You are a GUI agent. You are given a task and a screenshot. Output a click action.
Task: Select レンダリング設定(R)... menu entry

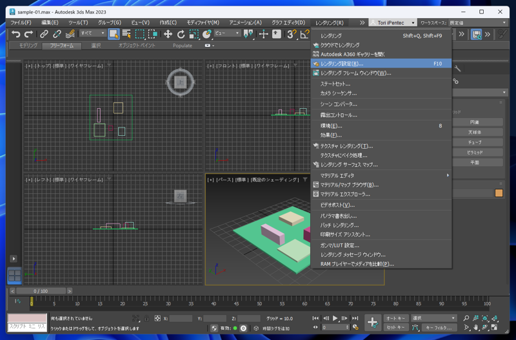[x=381, y=64]
